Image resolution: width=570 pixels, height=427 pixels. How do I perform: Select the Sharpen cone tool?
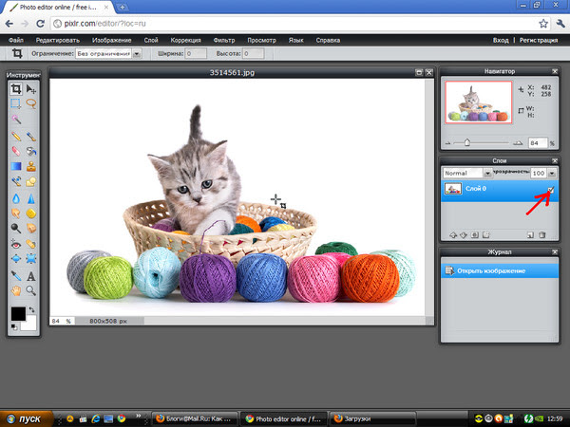31,198
